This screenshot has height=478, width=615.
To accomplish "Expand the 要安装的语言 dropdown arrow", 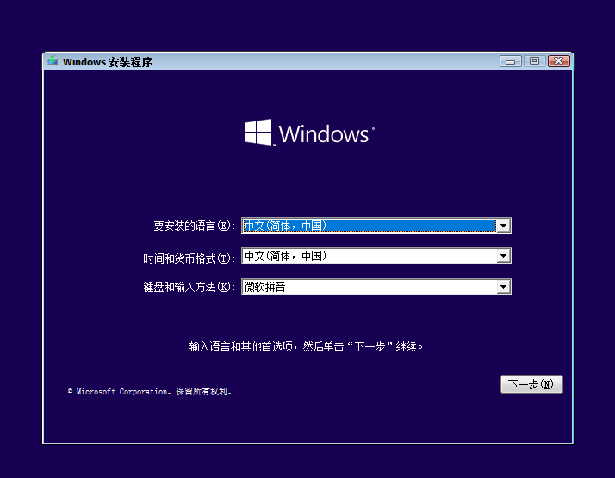I will [x=504, y=226].
